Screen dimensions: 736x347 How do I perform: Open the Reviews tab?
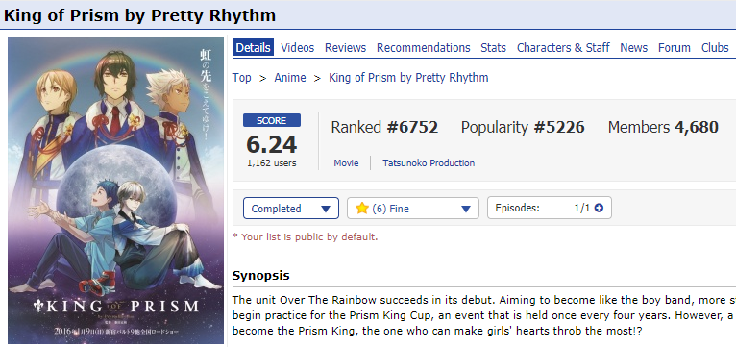(x=345, y=48)
